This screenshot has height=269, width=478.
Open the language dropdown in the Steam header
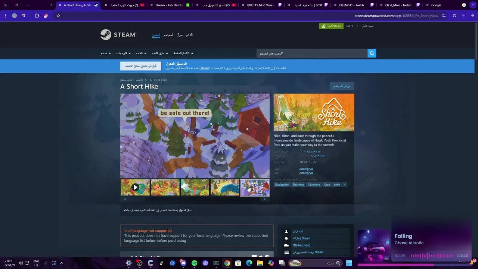350,26
